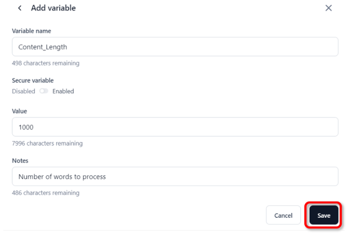Place cursor in 'Number of words to process' text
This screenshot has width=351, height=233.
pyautogui.click(x=62, y=176)
